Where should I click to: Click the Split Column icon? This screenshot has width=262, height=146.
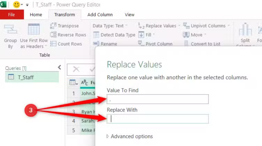coord(245,30)
